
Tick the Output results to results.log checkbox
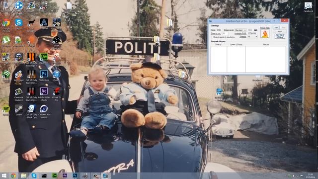click(212, 37)
